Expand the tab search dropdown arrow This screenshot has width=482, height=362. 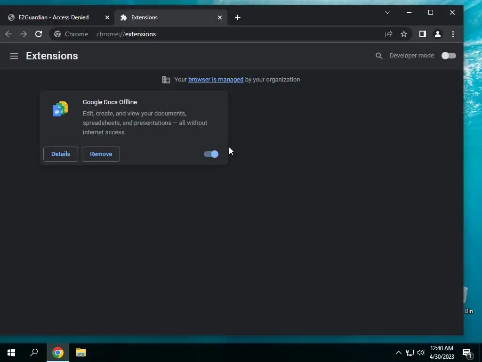[387, 12]
